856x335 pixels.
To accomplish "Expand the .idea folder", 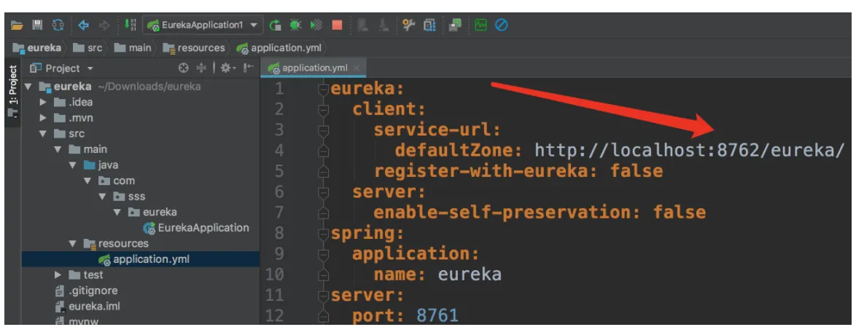I will pyautogui.click(x=43, y=102).
